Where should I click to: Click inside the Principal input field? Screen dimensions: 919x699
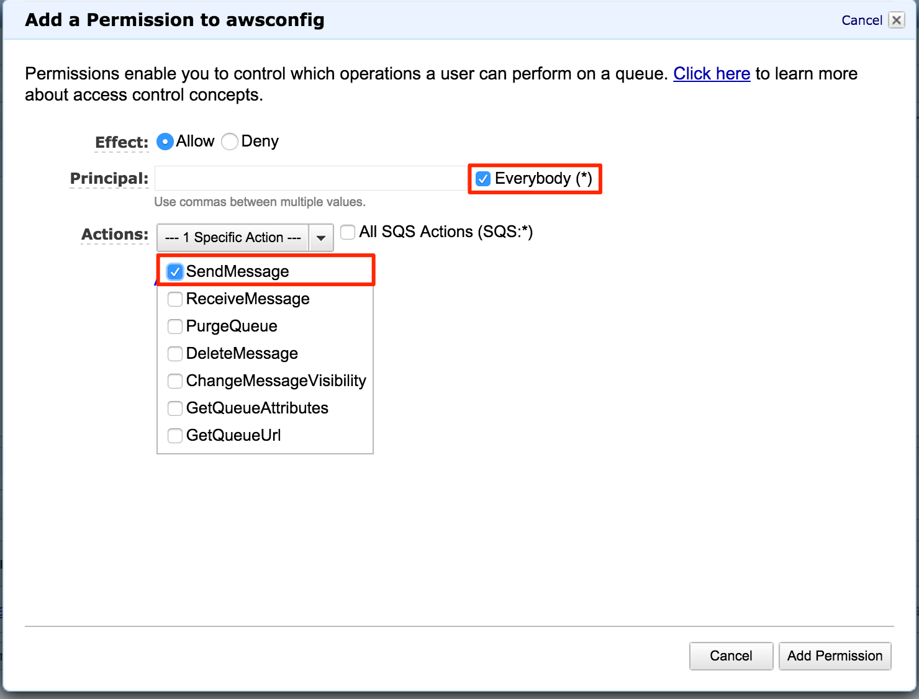(309, 178)
